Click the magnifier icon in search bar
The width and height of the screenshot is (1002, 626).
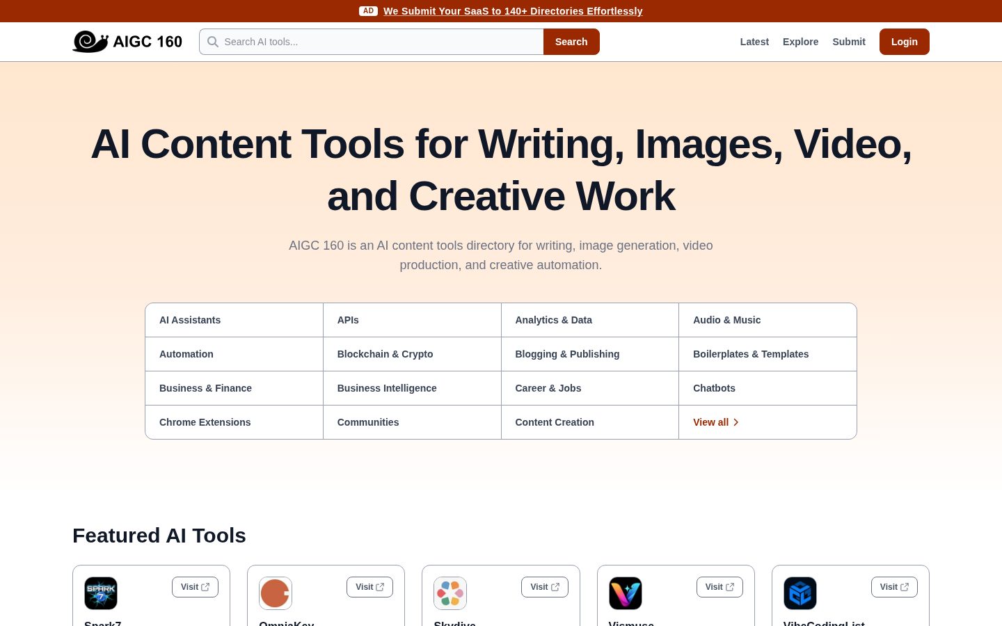coord(213,42)
